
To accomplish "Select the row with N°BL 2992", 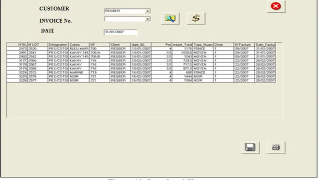I will coord(141,57).
